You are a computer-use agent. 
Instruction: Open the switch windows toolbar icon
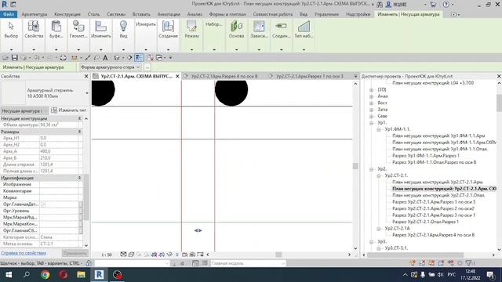[x=159, y=58]
